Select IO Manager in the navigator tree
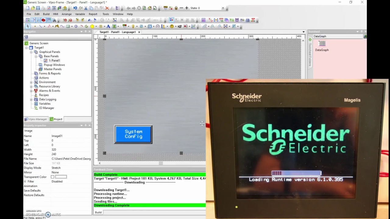The width and height of the screenshot is (390, 219). [x=47, y=108]
